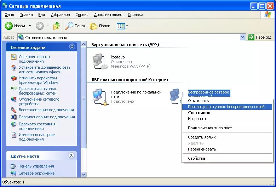Open Панель управления link
Viewport: 276px width, 187px height.
point(36,166)
